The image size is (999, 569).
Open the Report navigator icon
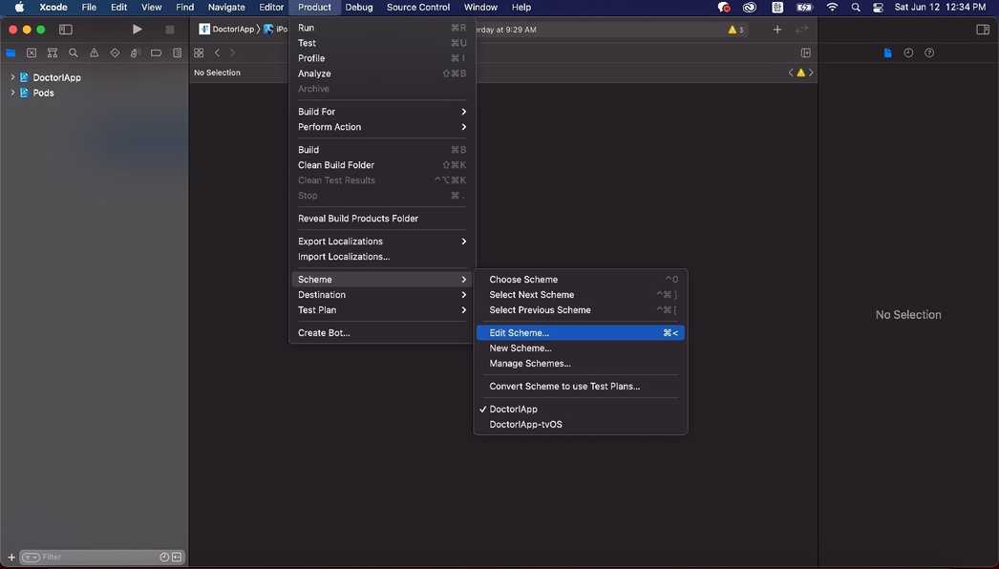tap(177, 53)
